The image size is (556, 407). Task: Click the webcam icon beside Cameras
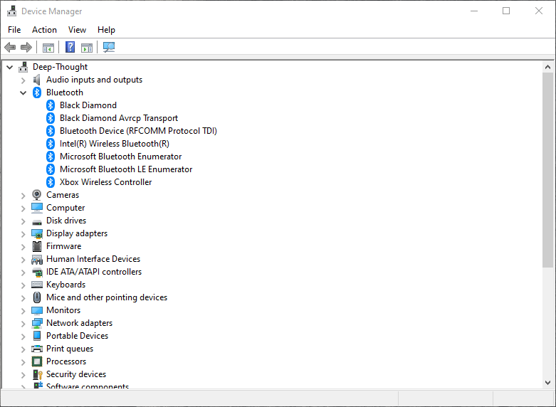[37, 195]
